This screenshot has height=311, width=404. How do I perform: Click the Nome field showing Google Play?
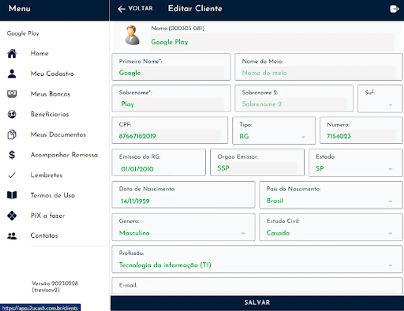tap(272, 42)
